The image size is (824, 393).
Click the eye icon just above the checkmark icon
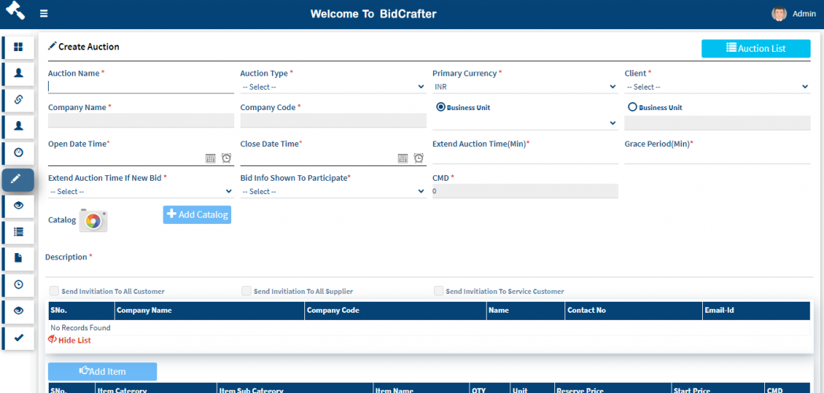coord(18,311)
